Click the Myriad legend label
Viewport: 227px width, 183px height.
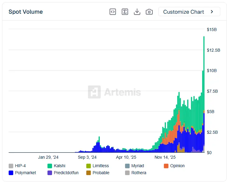click(138, 166)
